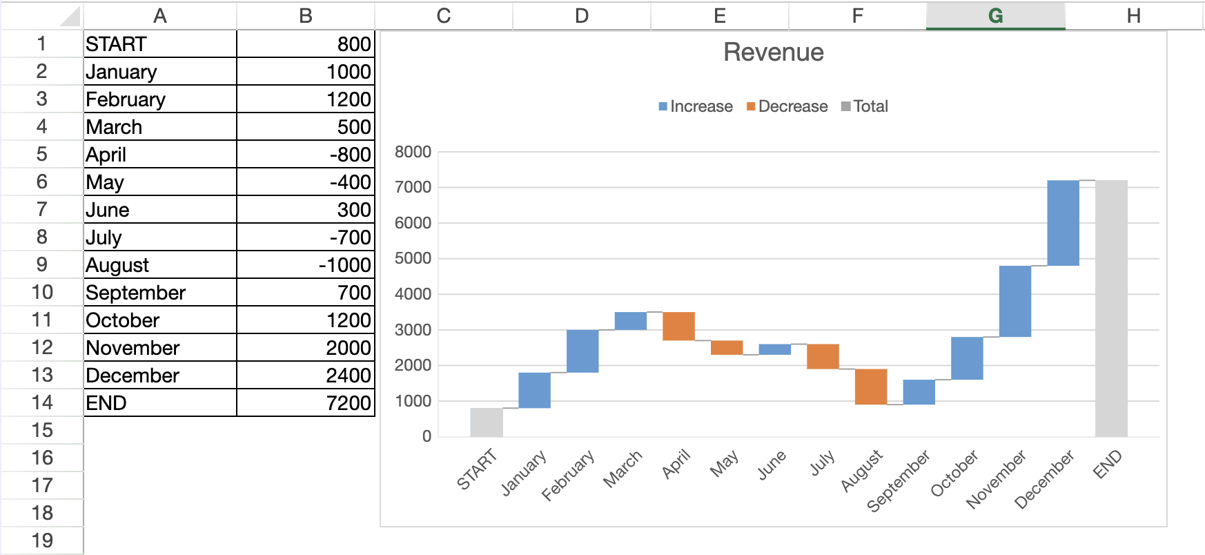The width and height of the screenshot is (1205, 555).
Task: Select column G header
Action: [x=995, y=16]
